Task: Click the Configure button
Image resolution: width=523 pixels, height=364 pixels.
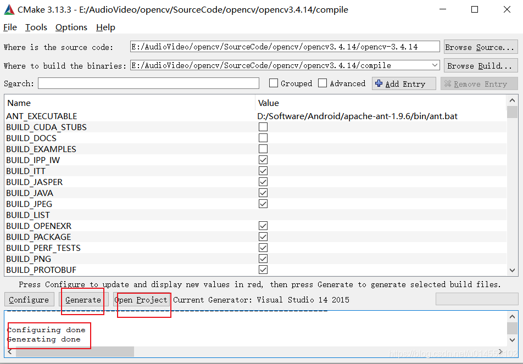Action: coord(29,300)
